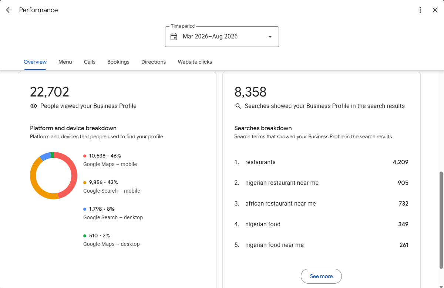Go back using the back arrow

[x=9, y=10]
